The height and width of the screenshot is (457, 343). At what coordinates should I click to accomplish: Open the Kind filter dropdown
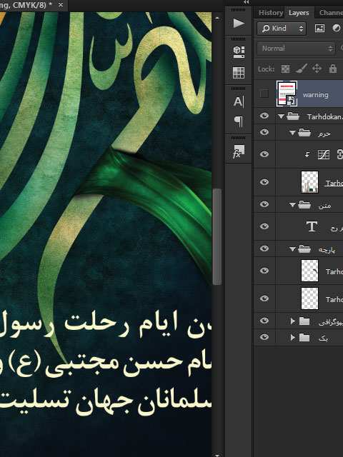[x=281, y=29]
